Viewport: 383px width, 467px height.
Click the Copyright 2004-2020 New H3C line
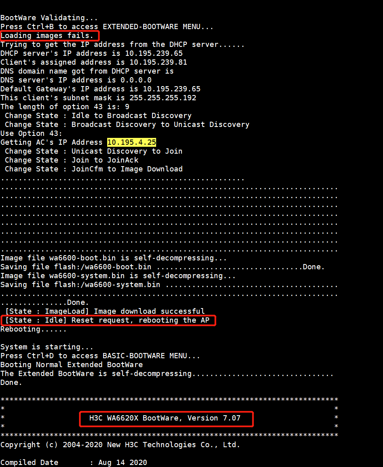coord(120,445)
